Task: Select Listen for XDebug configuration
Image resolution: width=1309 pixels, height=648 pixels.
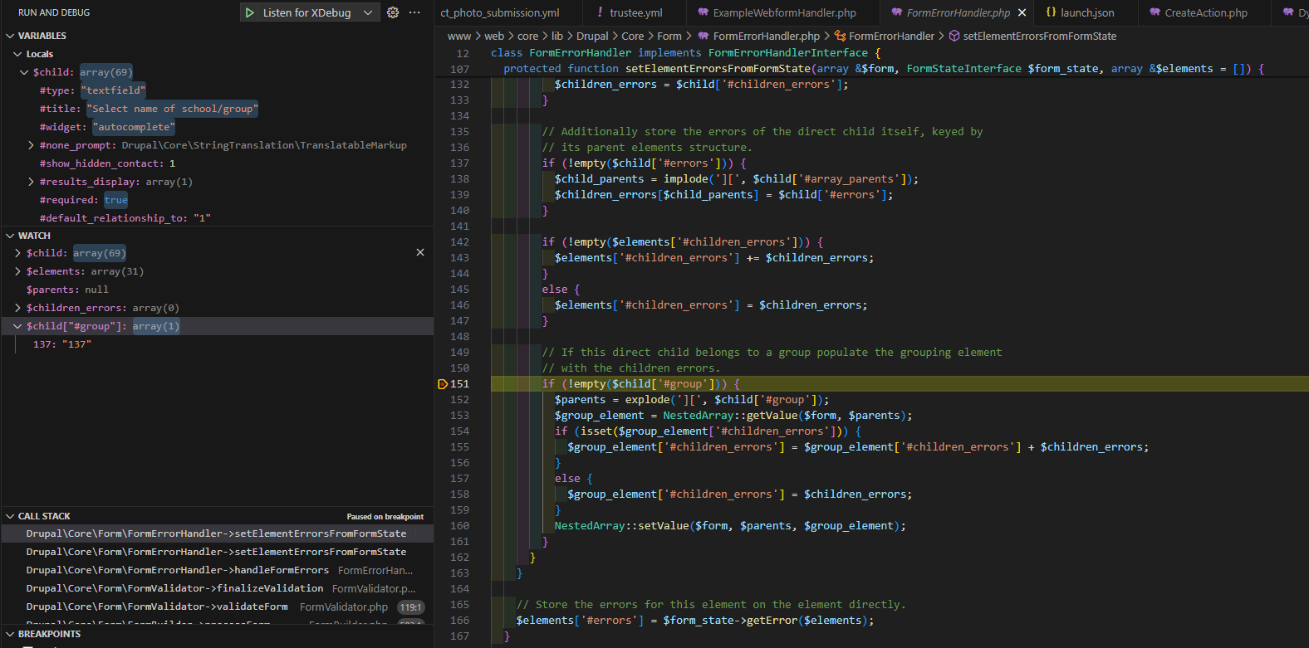Action: click(x=306, y=12)
